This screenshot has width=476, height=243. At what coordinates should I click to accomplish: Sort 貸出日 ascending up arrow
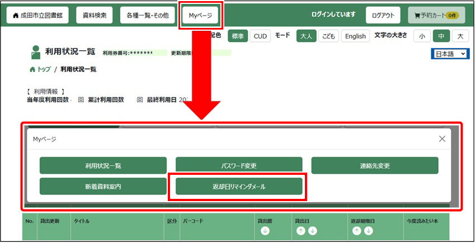[x=300, y=231]
